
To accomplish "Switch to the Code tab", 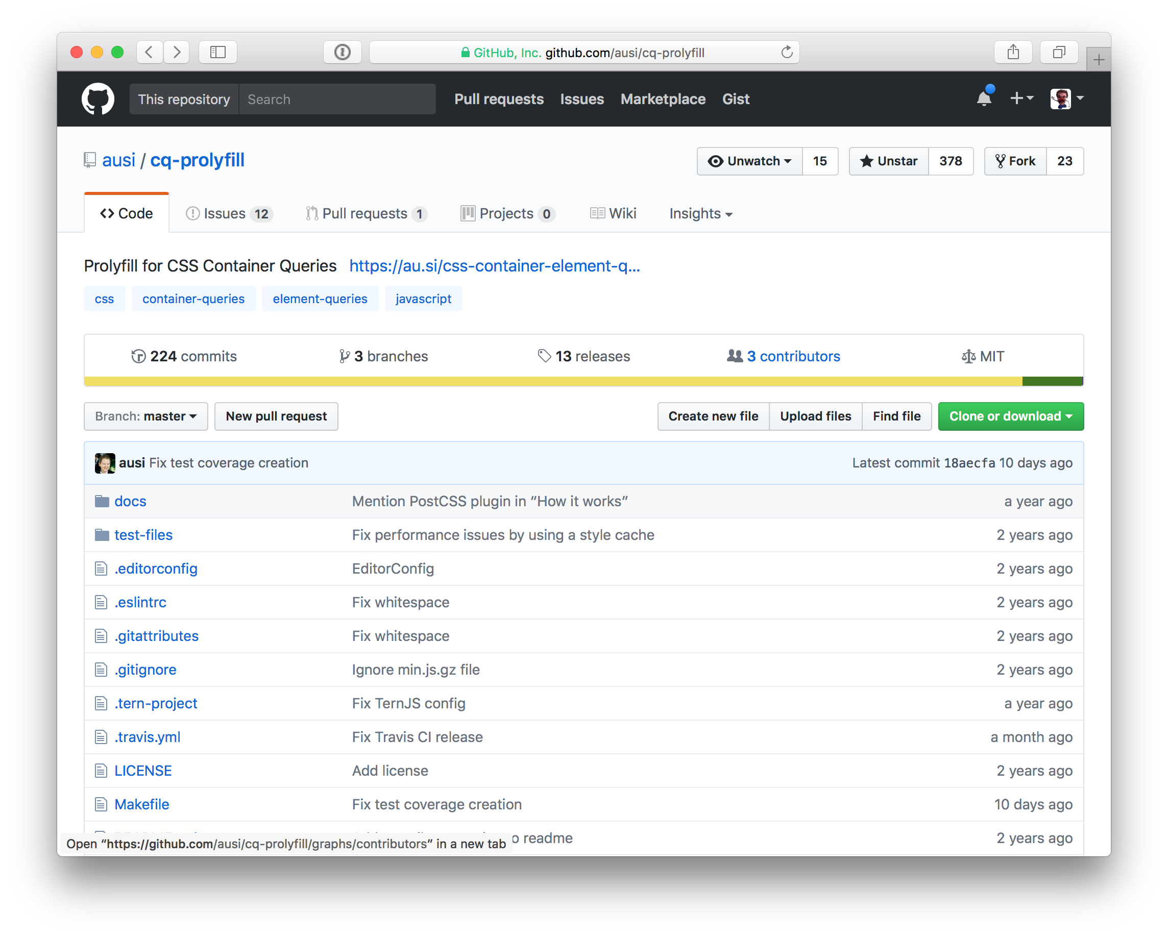I will [127, 213].
